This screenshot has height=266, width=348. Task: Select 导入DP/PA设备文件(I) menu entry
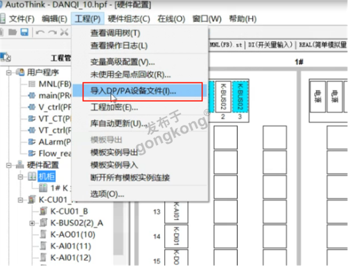(x=140, y=91)
